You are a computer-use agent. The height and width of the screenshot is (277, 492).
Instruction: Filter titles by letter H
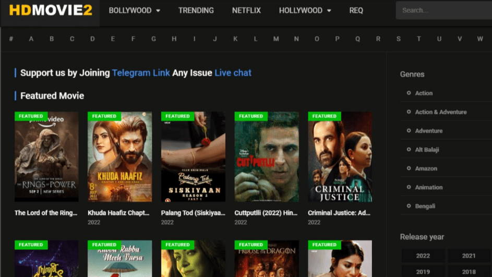click(174, 39)
